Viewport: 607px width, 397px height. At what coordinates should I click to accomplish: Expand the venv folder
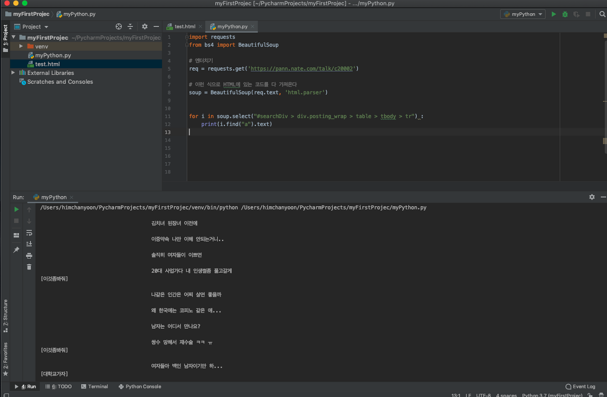coord(21,46)
